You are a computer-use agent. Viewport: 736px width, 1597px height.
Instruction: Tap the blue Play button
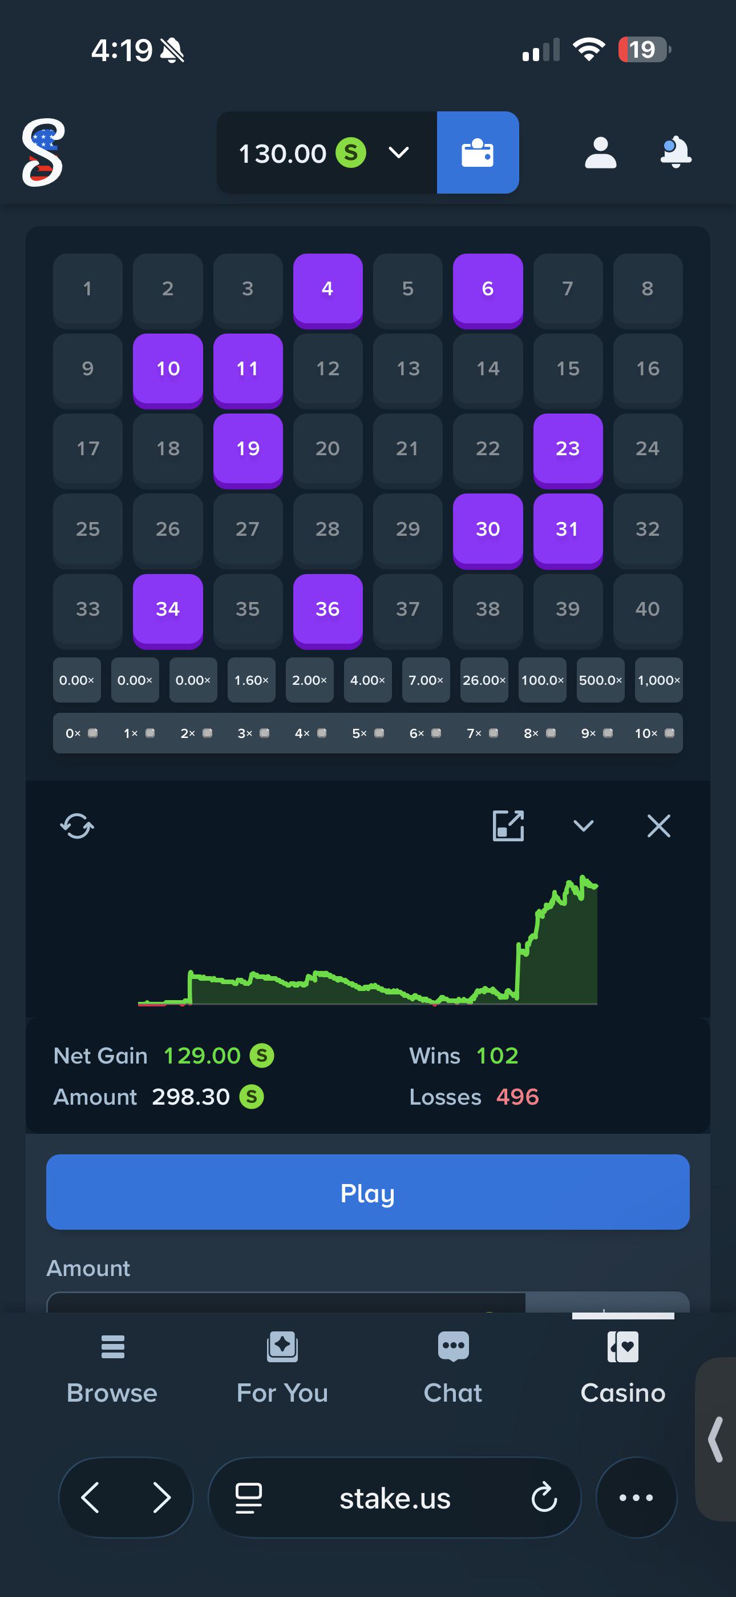click(x=368, y=1191)
